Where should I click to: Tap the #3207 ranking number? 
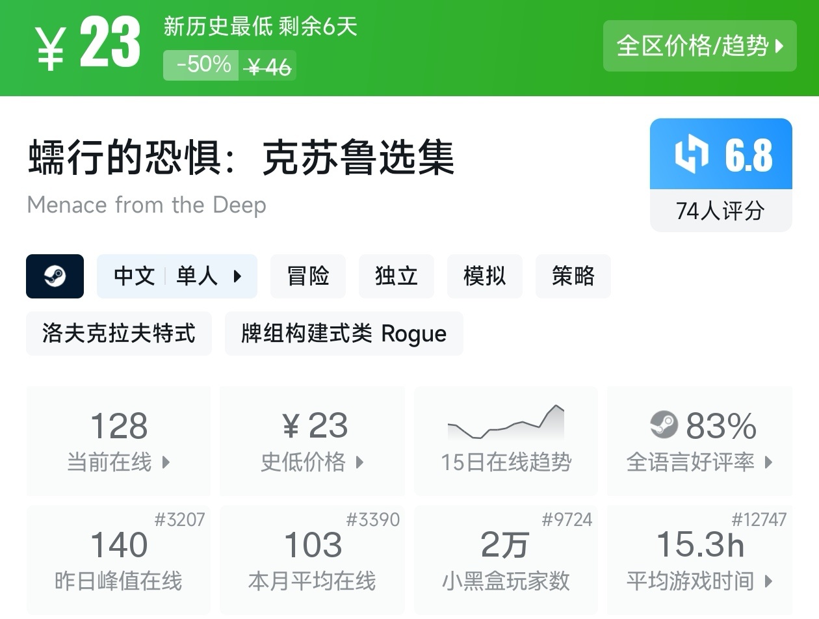[x=180, y=520]
